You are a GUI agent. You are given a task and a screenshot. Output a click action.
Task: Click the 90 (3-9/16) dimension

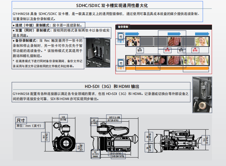pos(149,137)
